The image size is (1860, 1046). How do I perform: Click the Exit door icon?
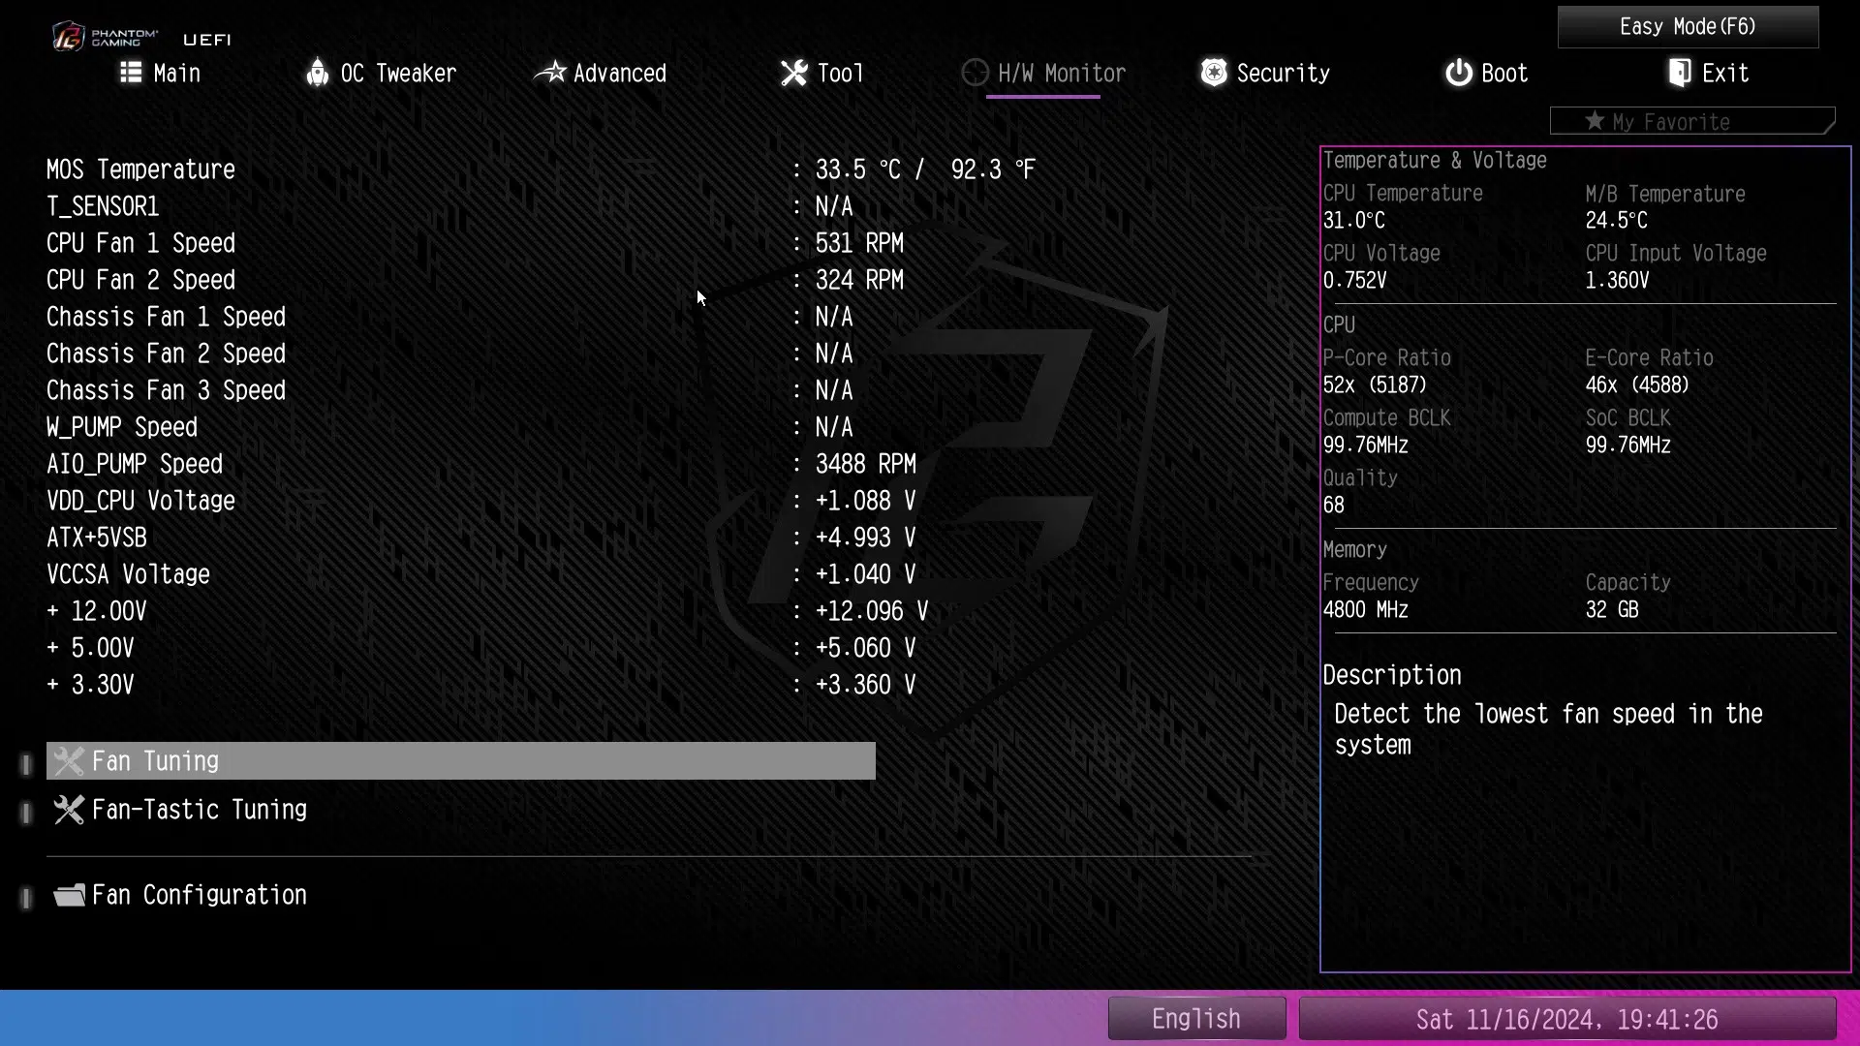[x=1680, y=73]
